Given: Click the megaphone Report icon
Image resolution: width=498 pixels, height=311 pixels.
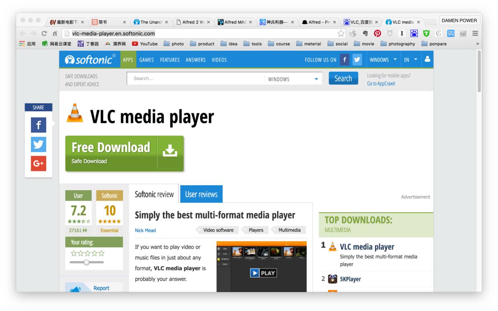Looking at the screenshot, I should 76,289.
